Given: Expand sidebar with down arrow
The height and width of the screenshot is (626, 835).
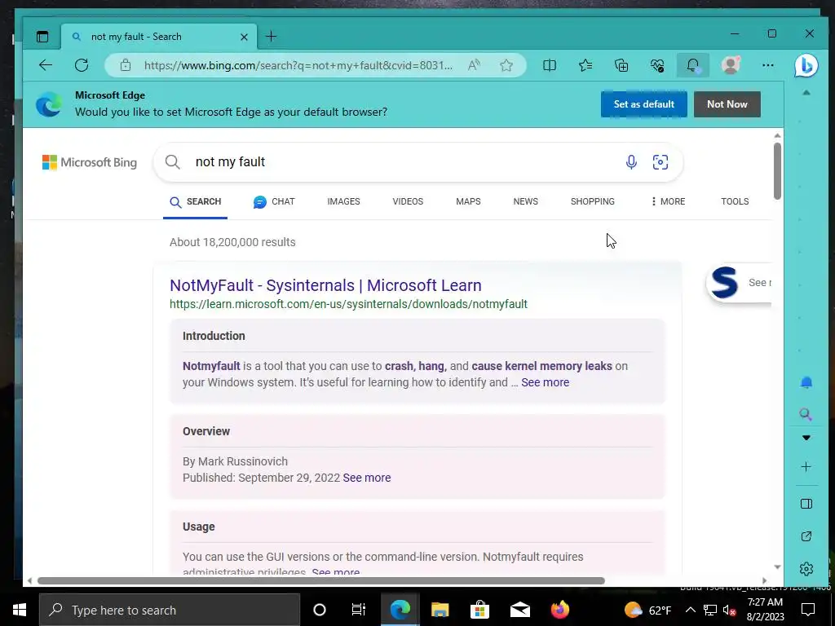Looking at the screenshot, I should (806, 438).
